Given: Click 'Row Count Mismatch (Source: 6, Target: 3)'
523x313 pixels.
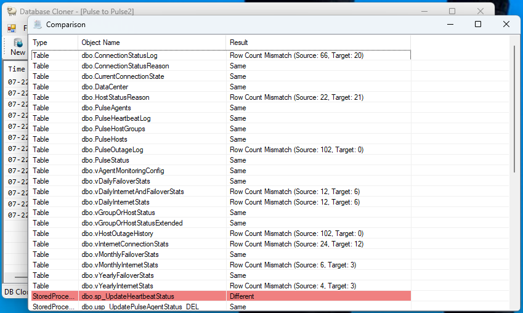Looking at the screenshot, I should [x=293, y=265].
